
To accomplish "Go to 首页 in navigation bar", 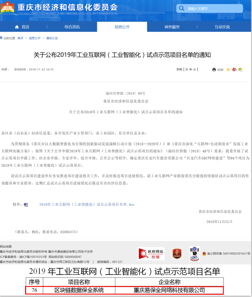I will coord(22,27).
